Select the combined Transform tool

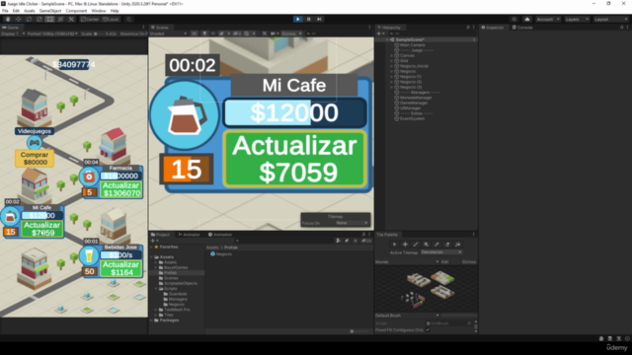click(60, 19)
